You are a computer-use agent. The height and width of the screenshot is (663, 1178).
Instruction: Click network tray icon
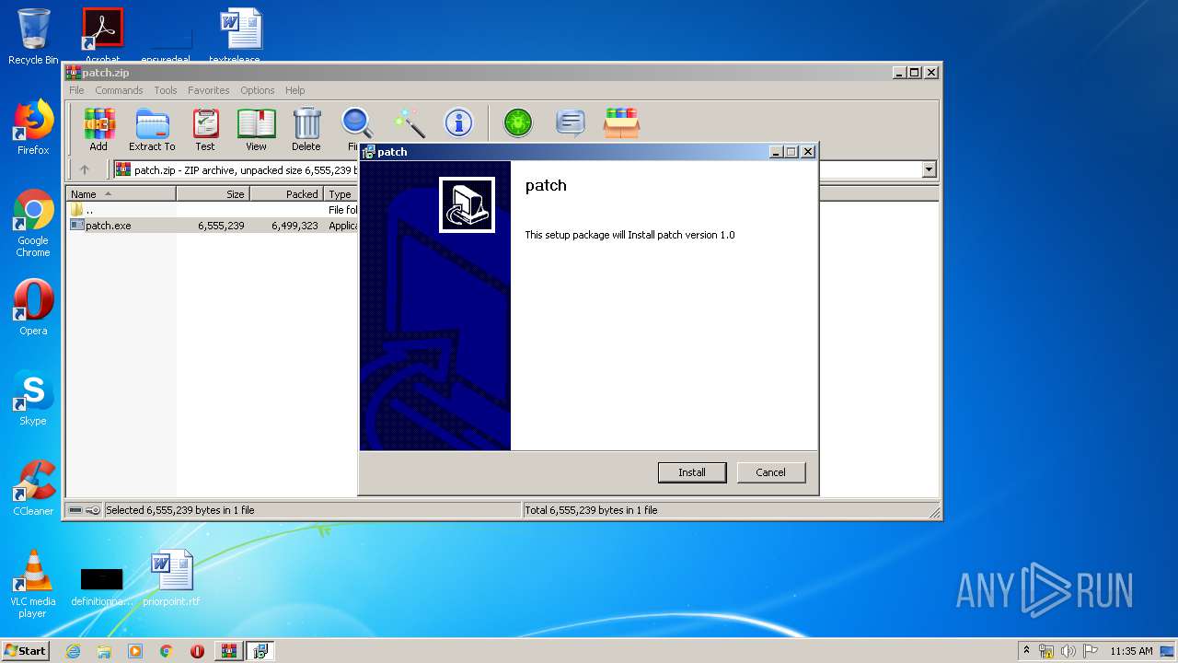1046,651
